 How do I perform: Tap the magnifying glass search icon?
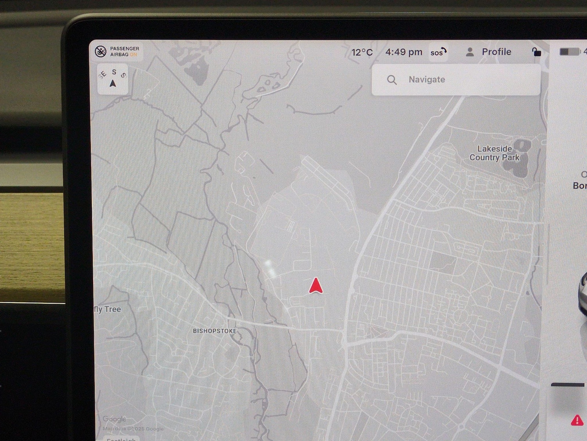(392, 80)
